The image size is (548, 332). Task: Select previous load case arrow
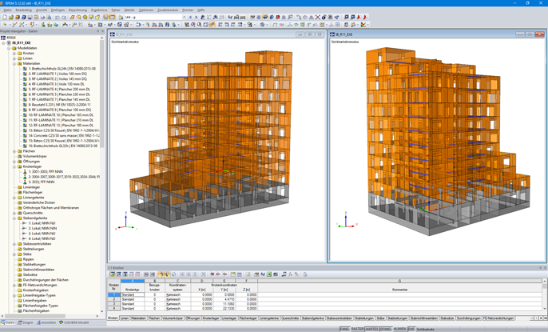point(190,17)
